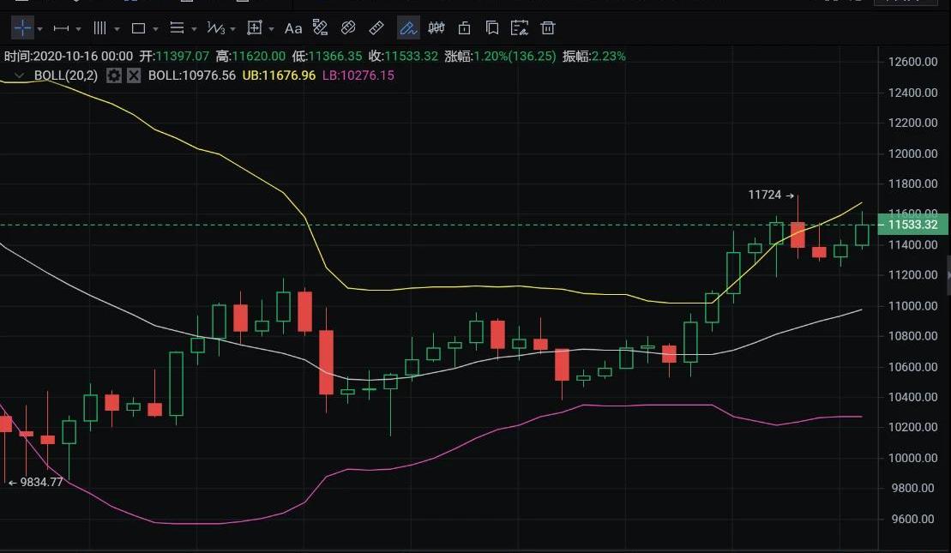Delete all drawings with trash icon
This screenshot has width=951, height=553.
(x=548, y=28)
